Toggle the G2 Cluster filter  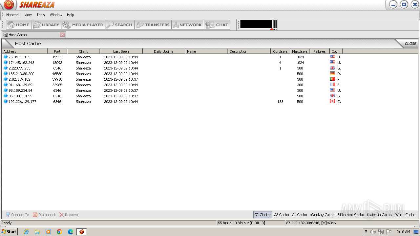[262, 215]
